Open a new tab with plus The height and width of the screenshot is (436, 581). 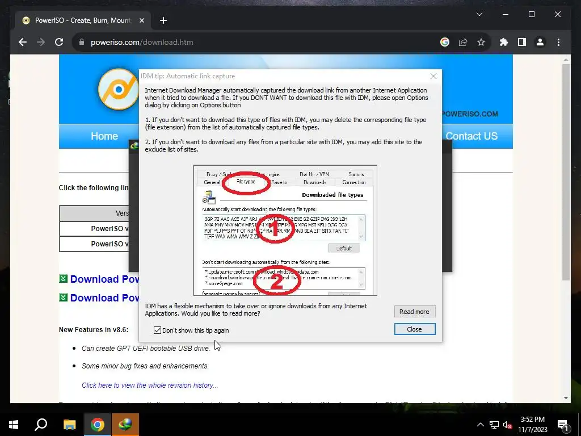tap(163, 20)
